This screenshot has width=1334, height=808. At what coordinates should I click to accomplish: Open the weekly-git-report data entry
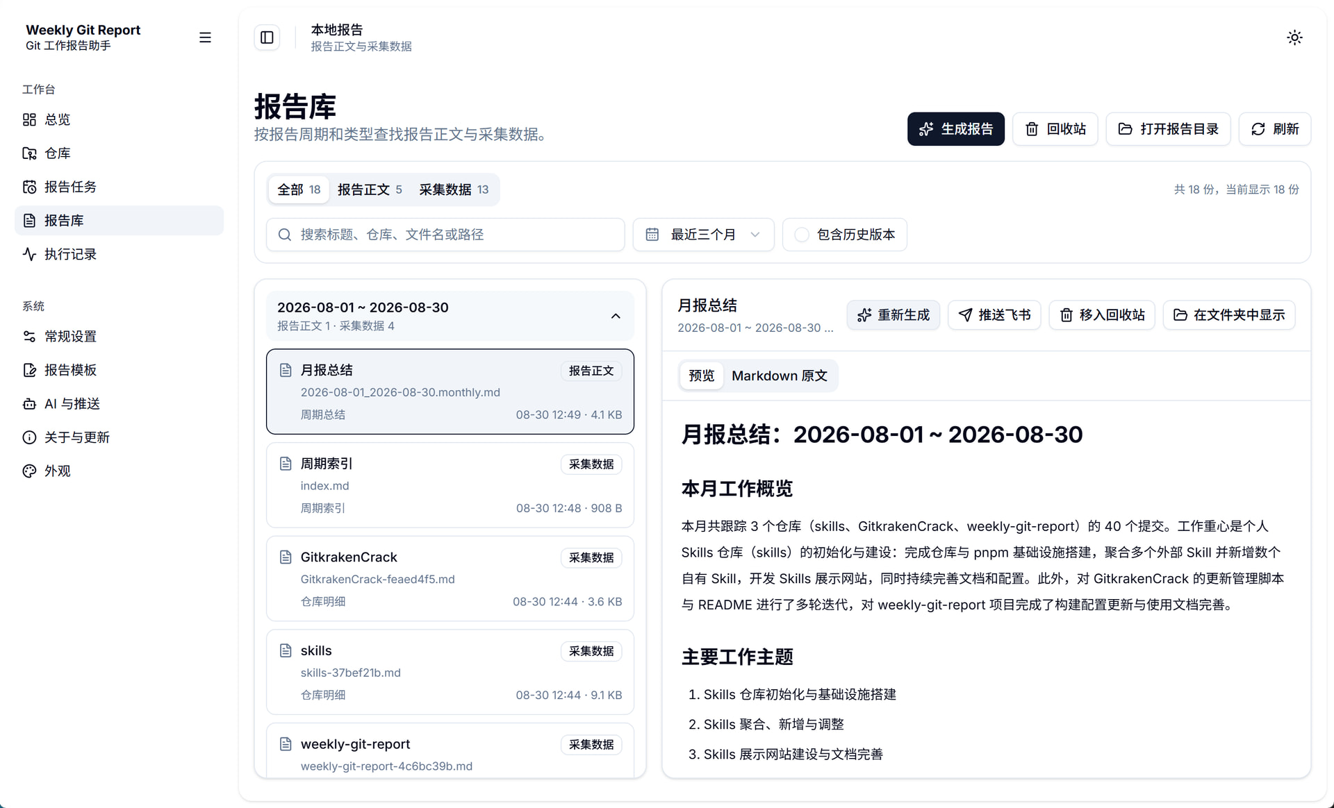click(450, 750)
